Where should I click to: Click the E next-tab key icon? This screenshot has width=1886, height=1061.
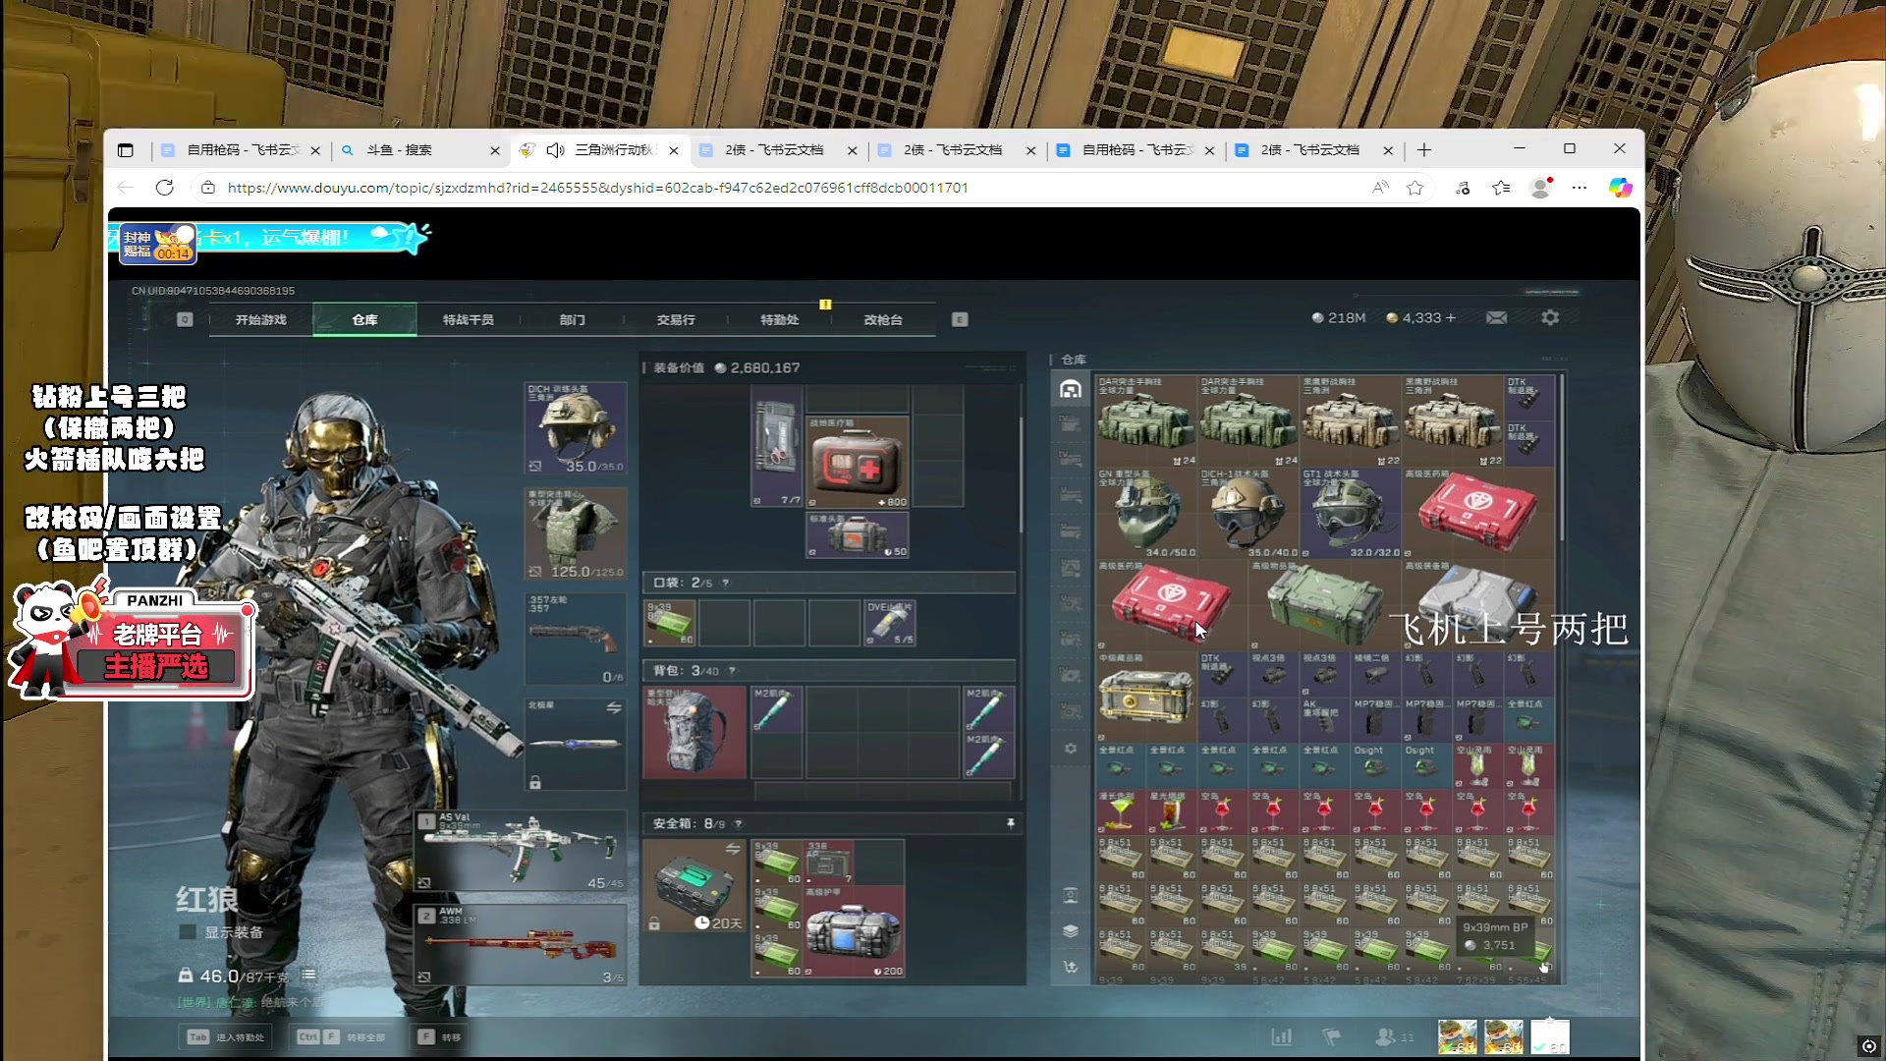coord(960,320)
